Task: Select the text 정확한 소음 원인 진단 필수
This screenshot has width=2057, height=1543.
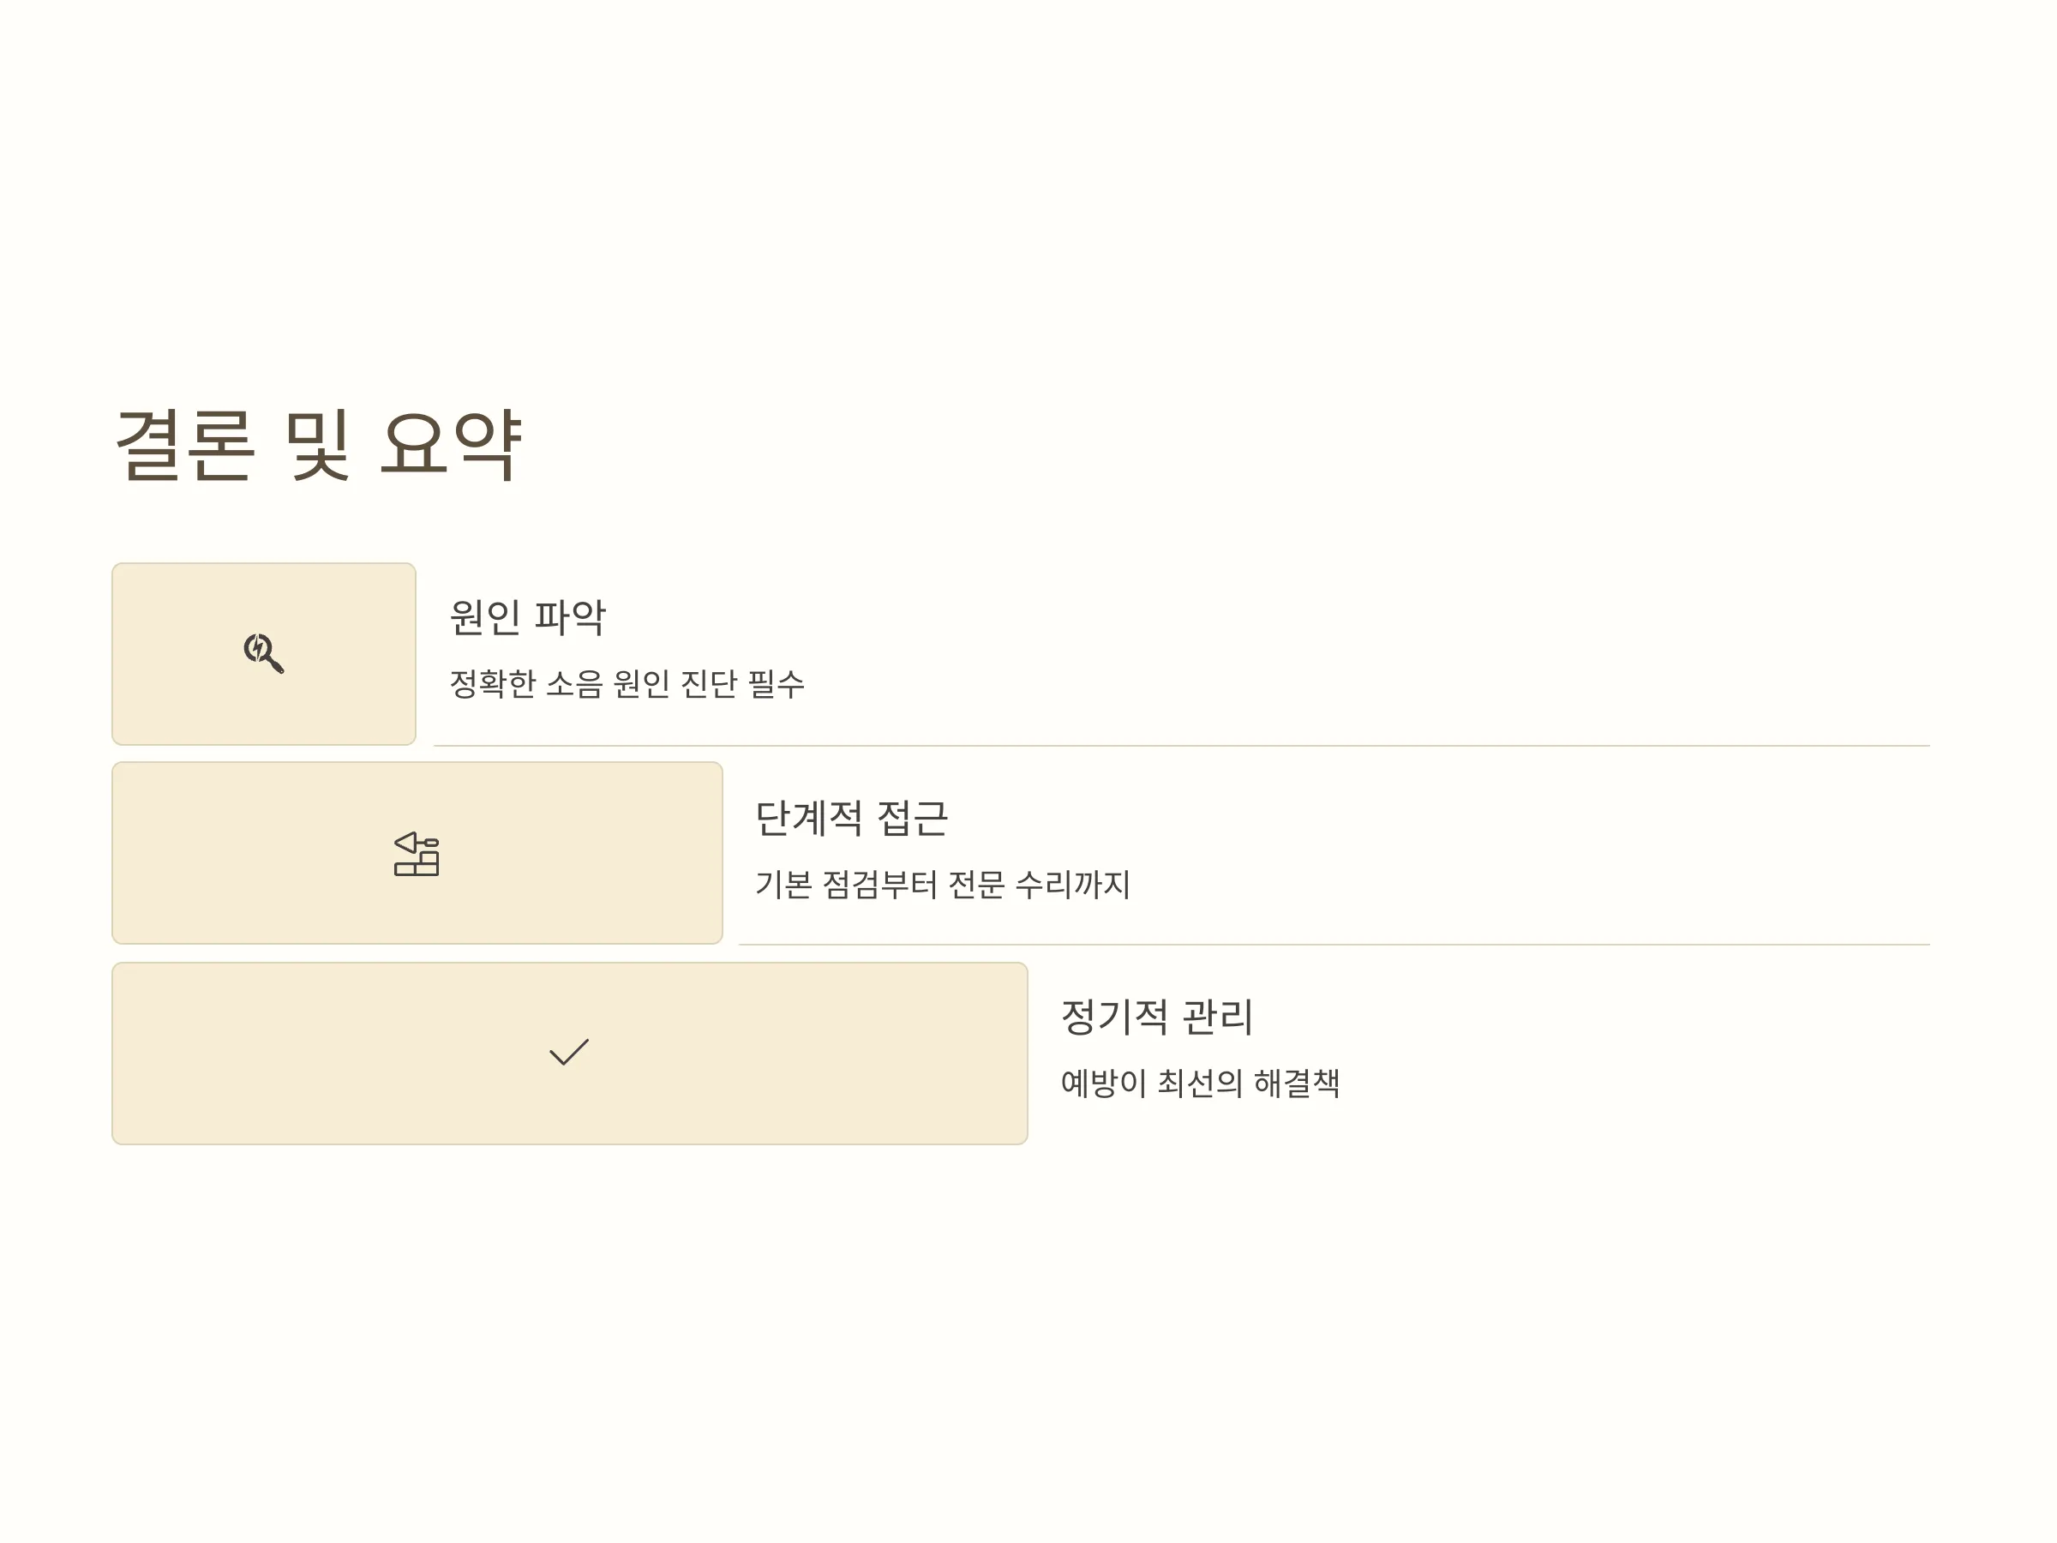Action: pyautogui.click(x=627, y=683)
